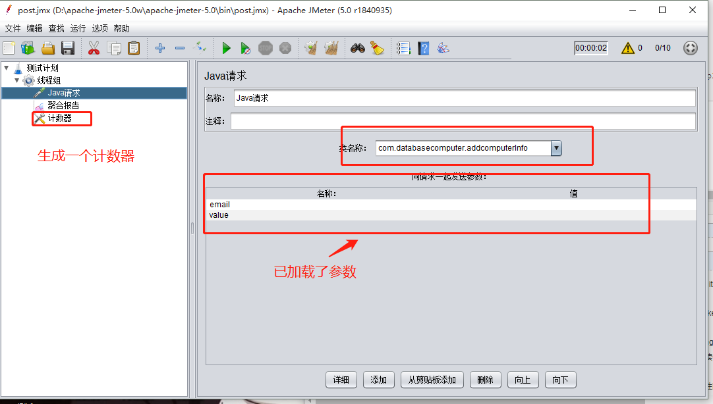Open the 类名称 classname dropdown

click(556, 148)
